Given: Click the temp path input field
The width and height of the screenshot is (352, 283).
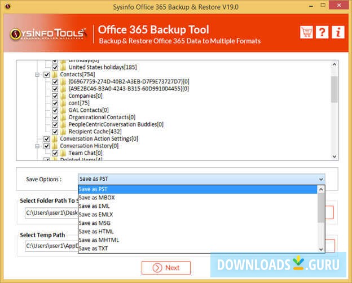Looking at the screenshot, I should tap(52, 246).
